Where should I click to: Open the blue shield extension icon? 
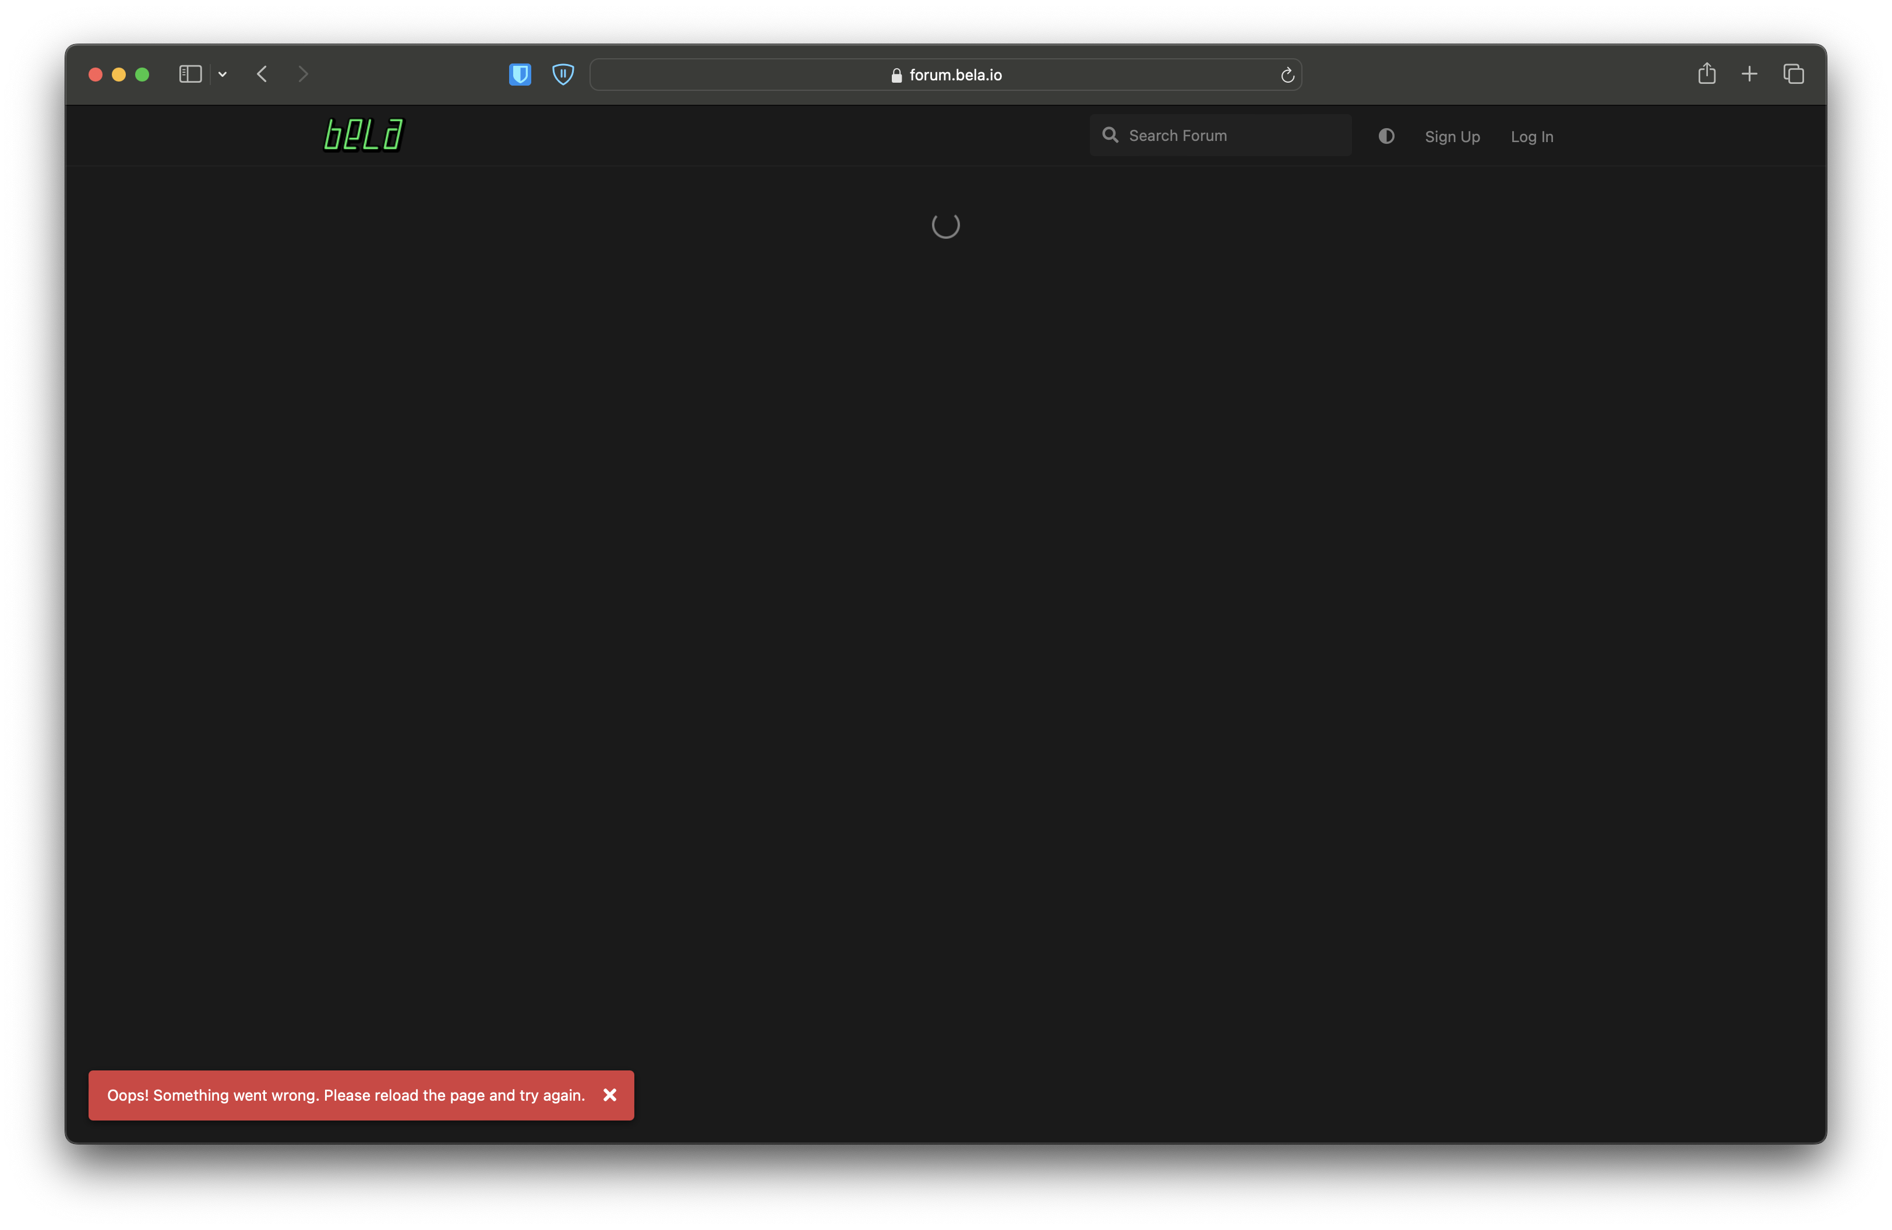(563, 75)
